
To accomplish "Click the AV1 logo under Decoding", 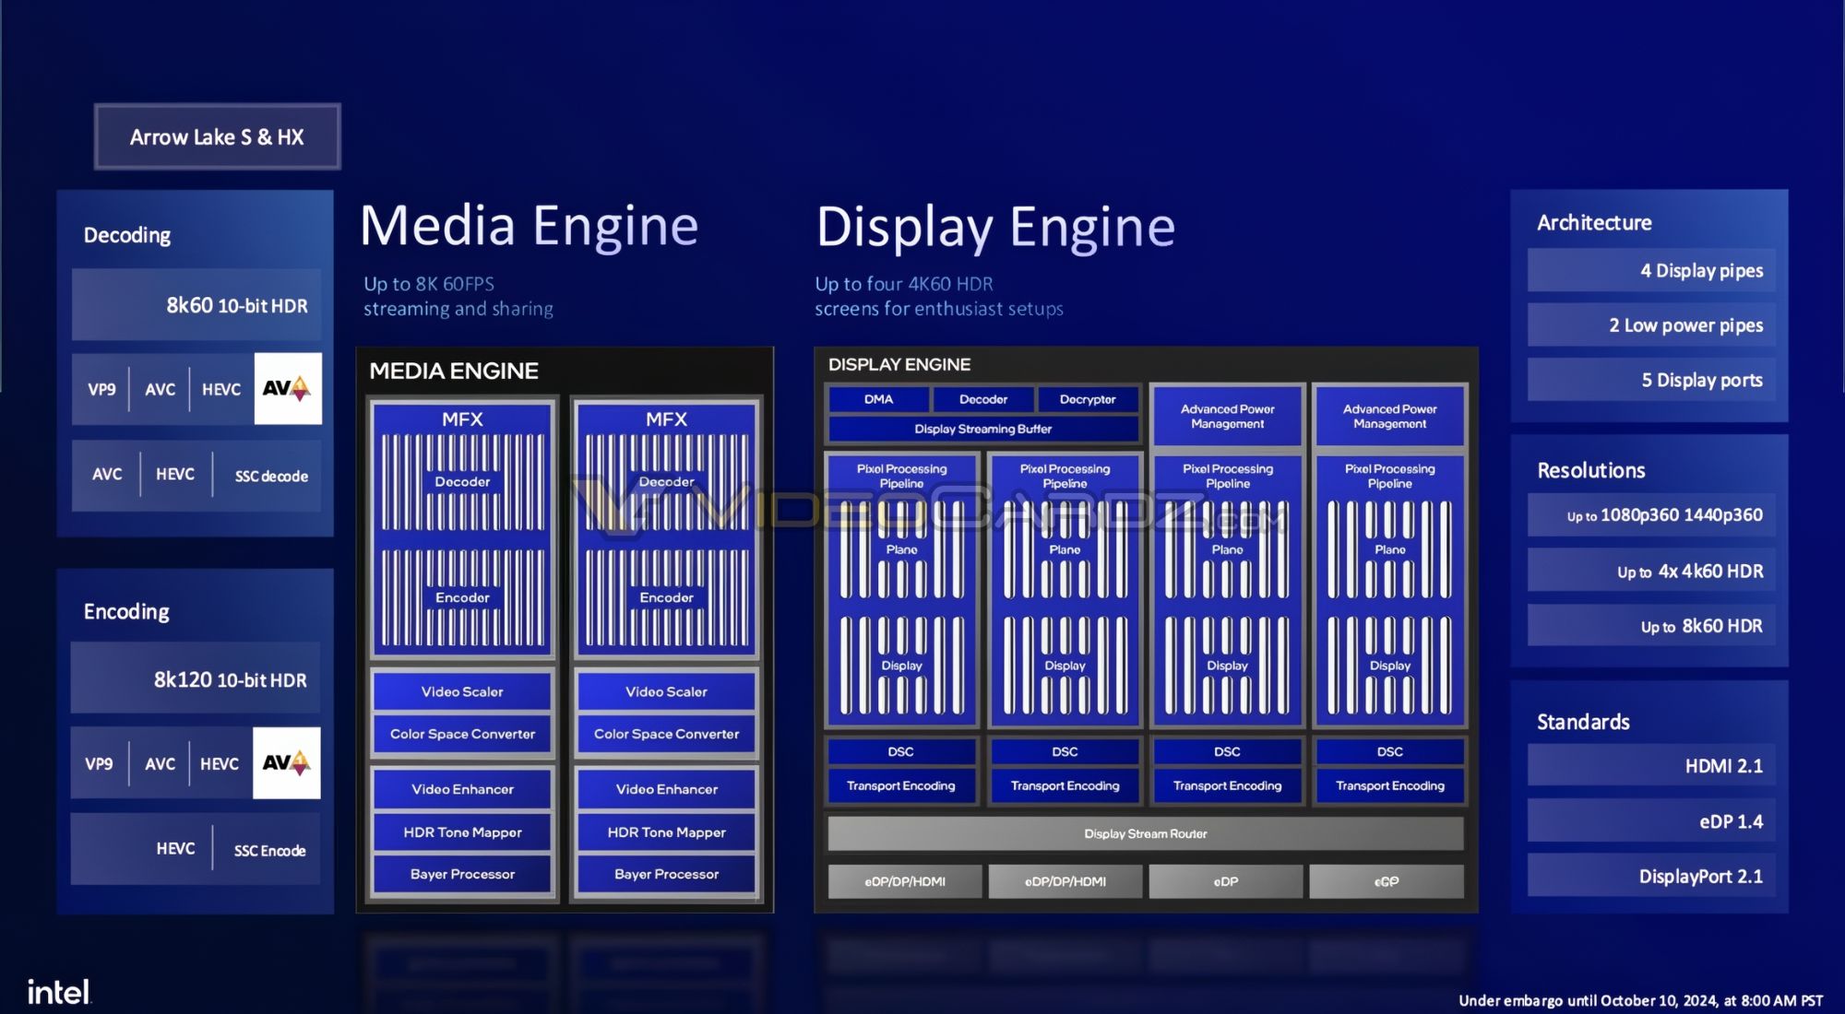I will click(x=288, y=388).
